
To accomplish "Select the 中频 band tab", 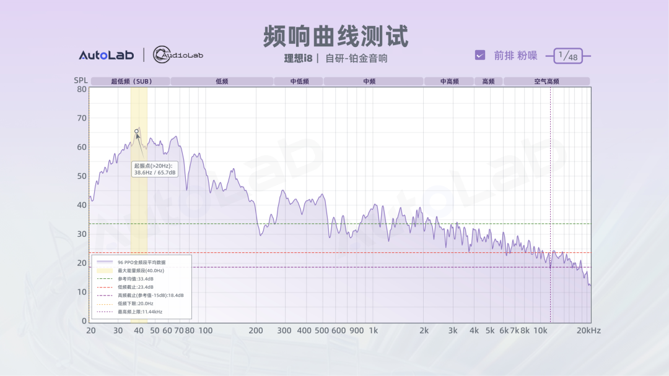I will pos(373,81).
